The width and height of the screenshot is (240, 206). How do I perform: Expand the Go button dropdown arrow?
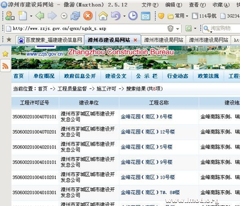195,28
